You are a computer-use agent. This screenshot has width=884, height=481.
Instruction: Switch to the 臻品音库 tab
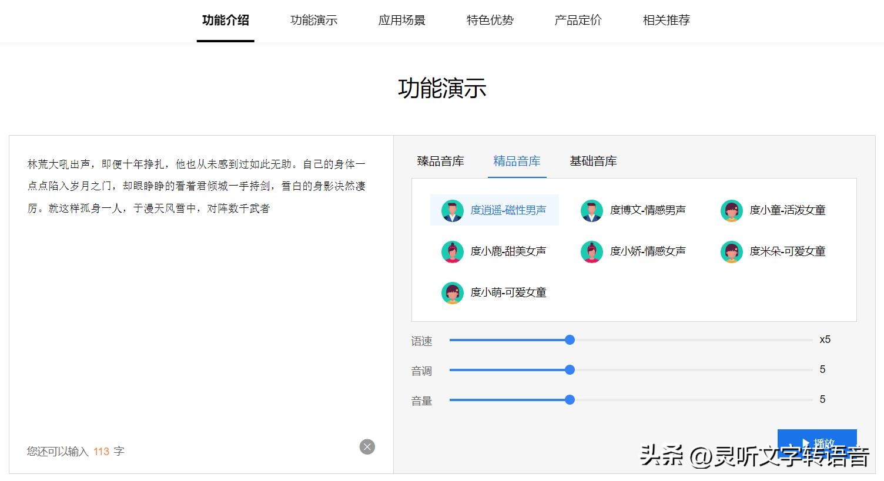click(x=440, y=161)
